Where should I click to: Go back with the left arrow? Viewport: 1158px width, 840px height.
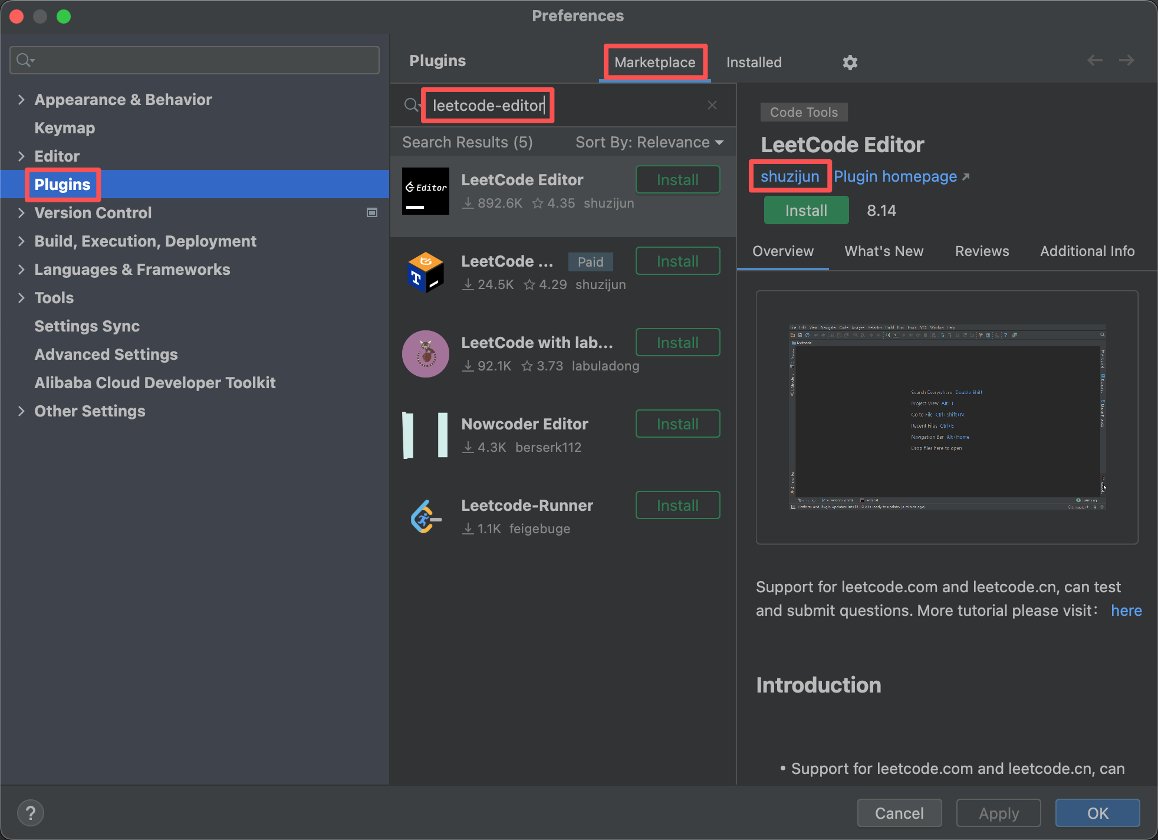pyautogui.click(x=1095, y=60)
